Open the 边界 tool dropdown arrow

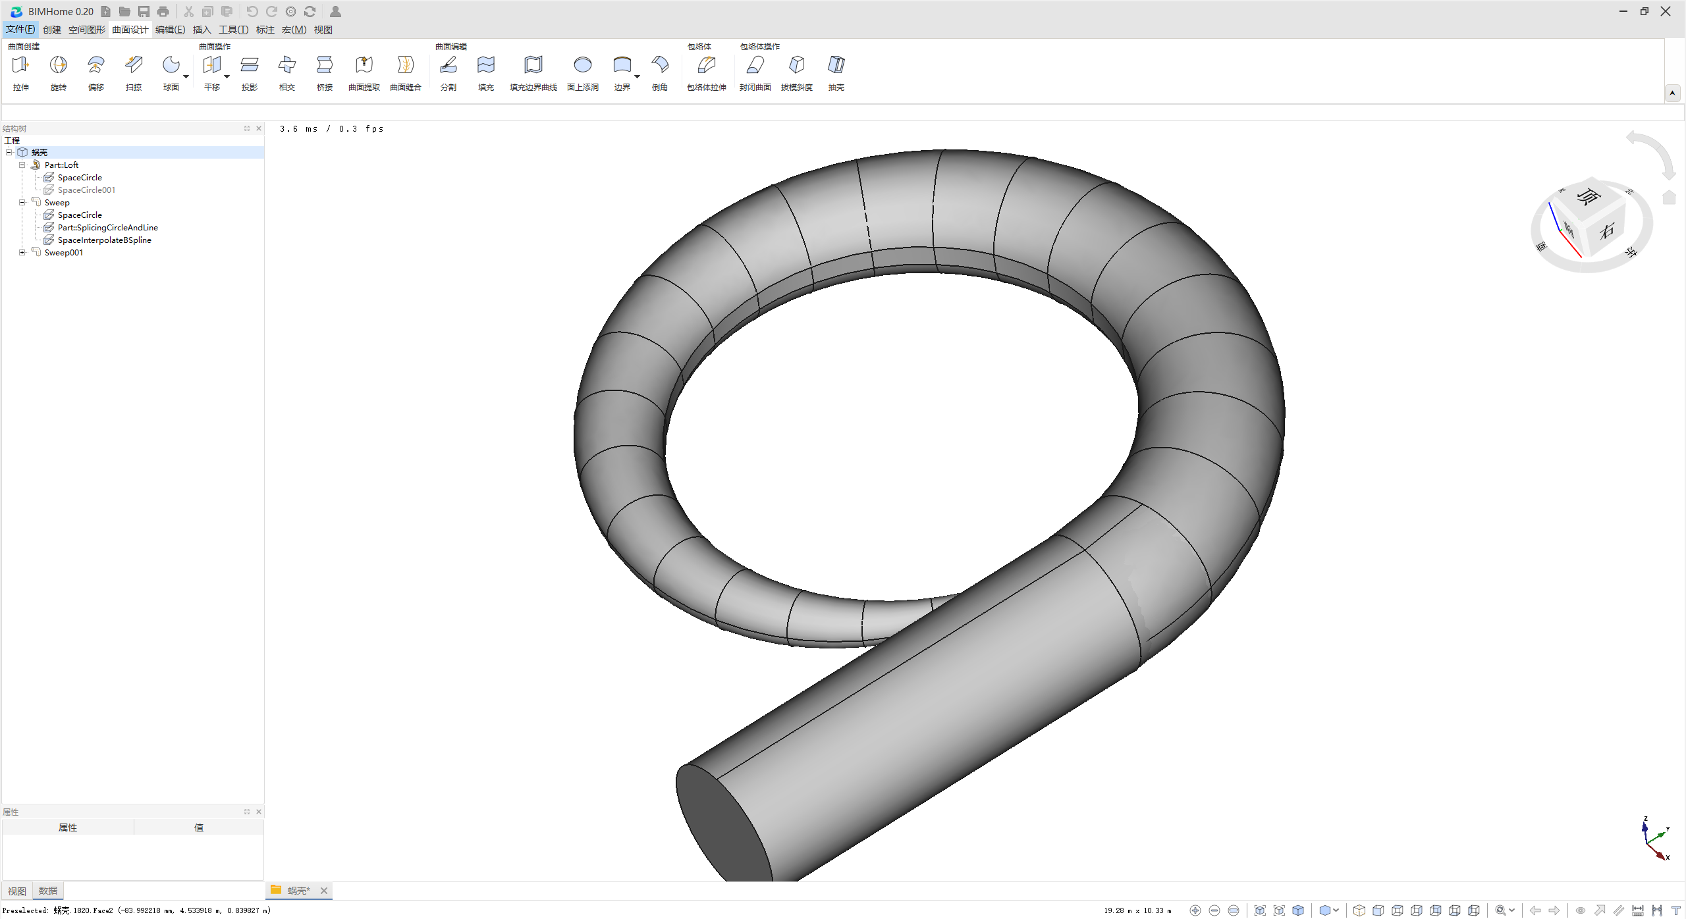click(x=638, y=77)
